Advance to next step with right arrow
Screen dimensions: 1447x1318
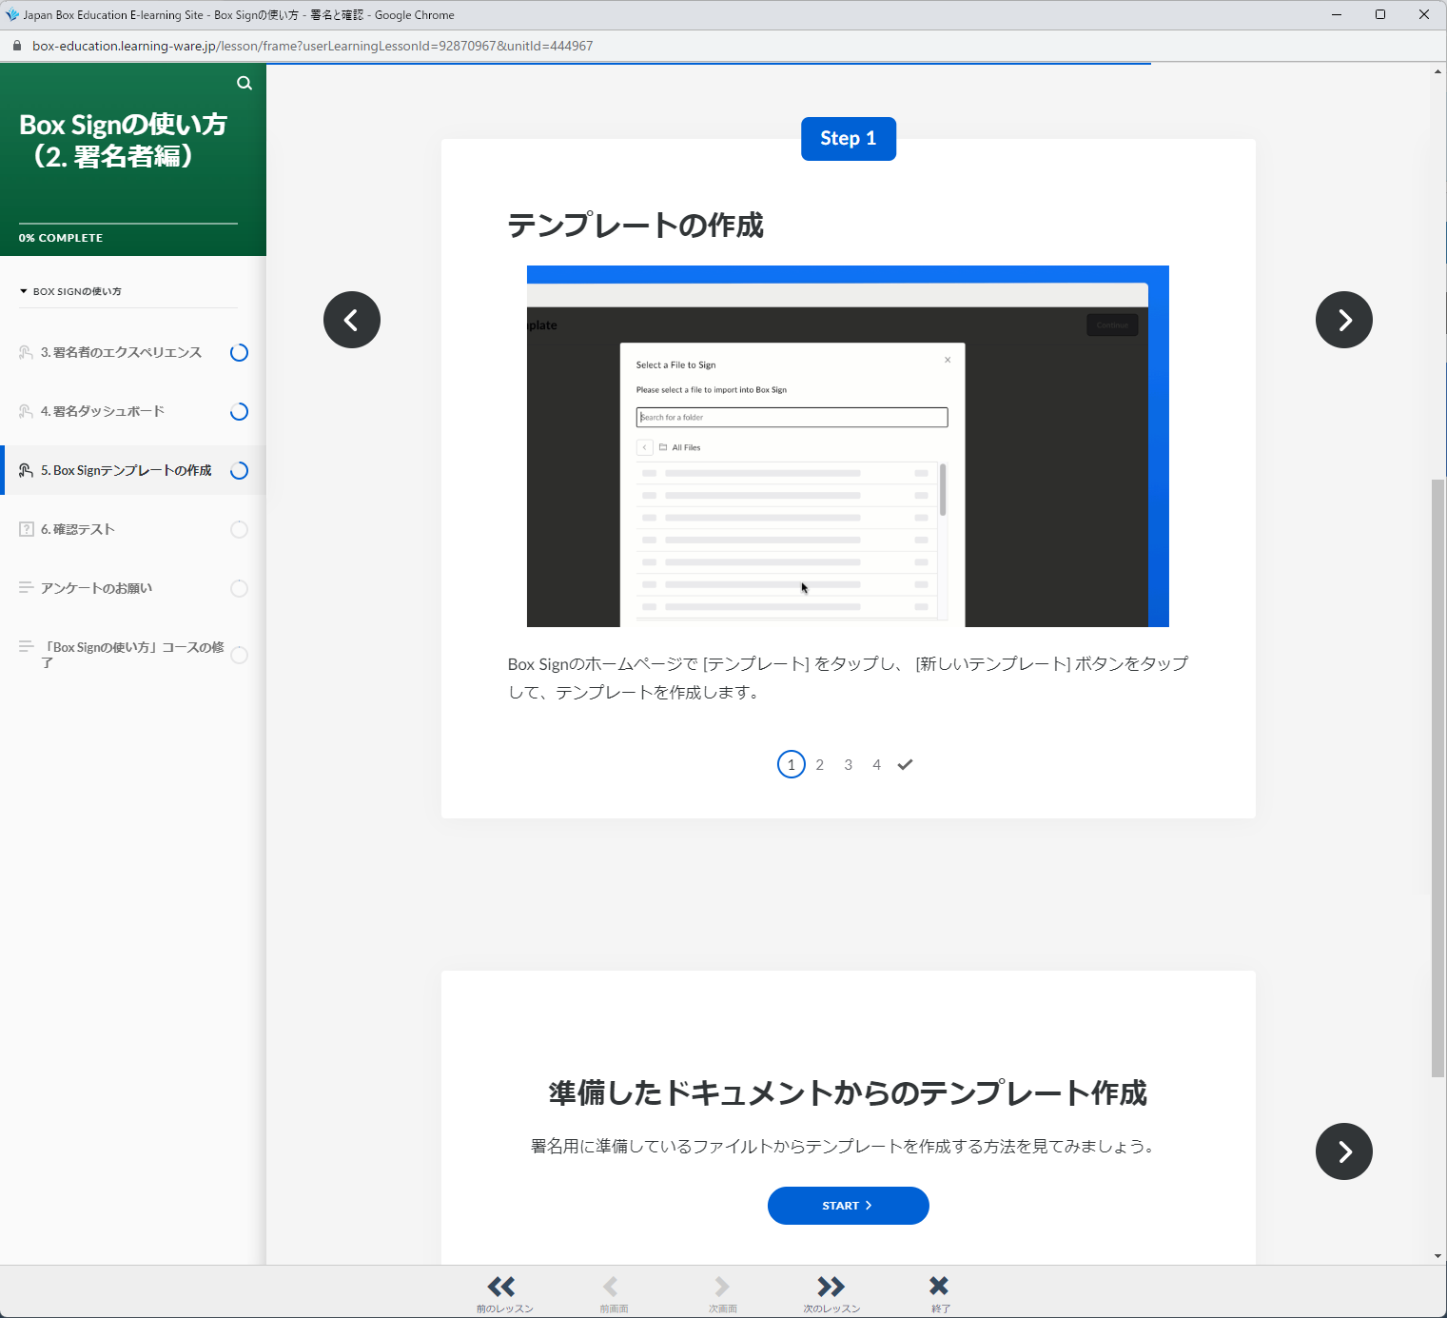[x=1344, y=320]
